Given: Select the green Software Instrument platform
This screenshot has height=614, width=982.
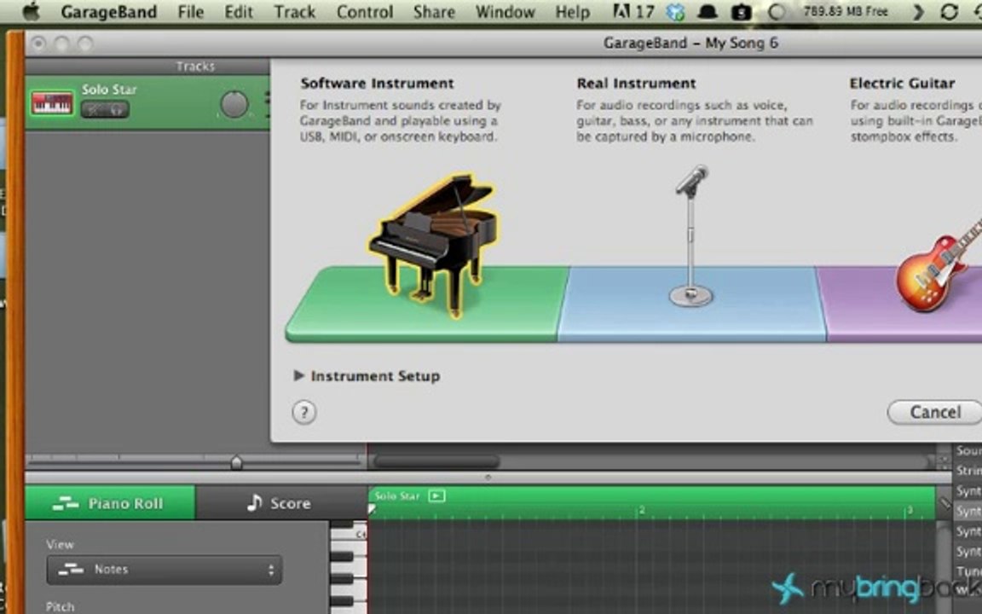Looking at the screenshot, I should pyautogui.click(x=426, y=304).
